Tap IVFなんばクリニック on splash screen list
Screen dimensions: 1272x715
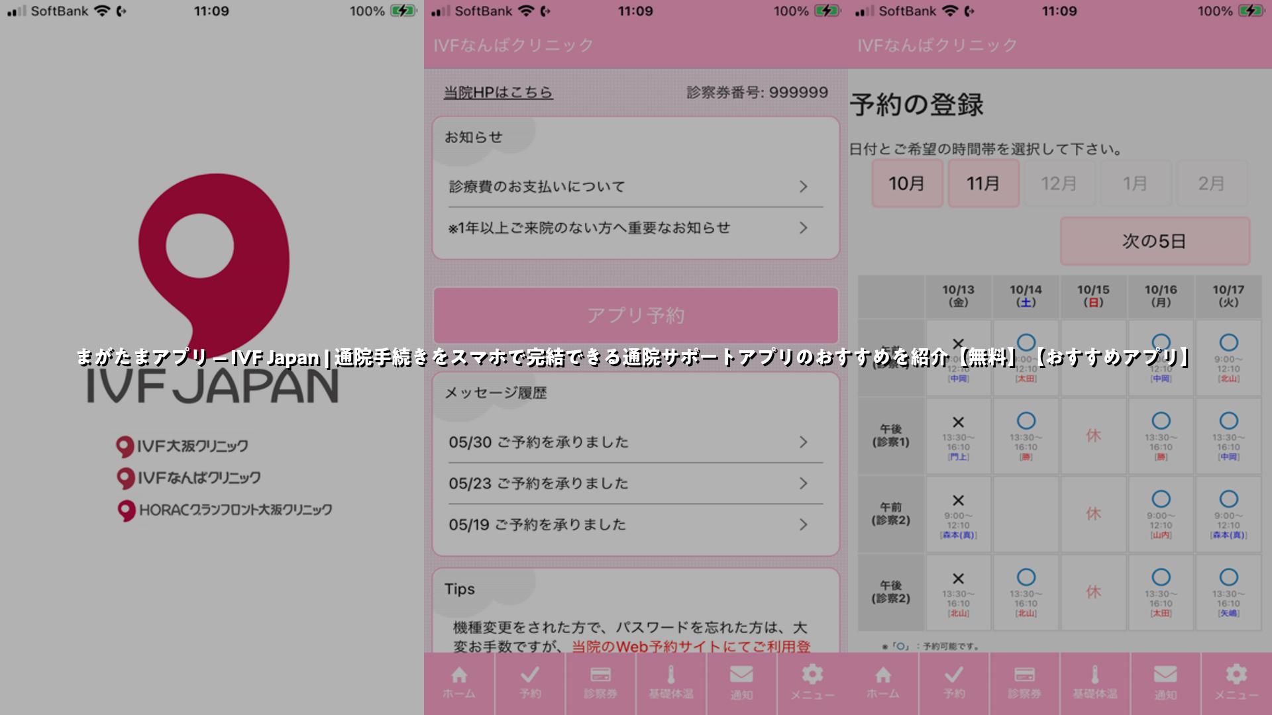tap(188, 478)
